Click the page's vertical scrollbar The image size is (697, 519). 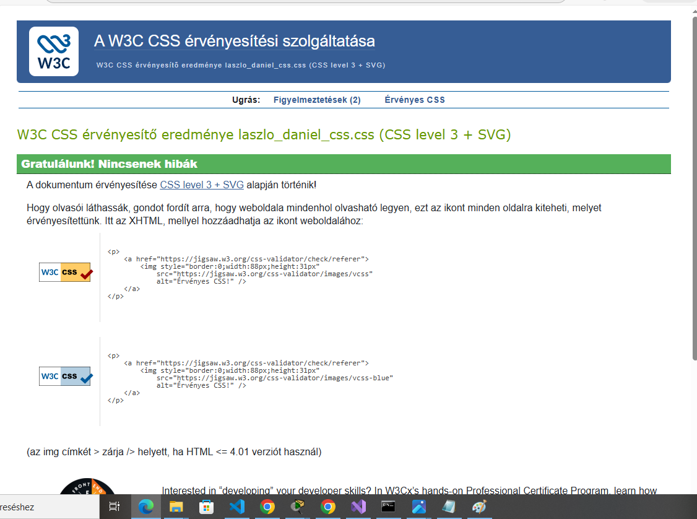(693, 186)
